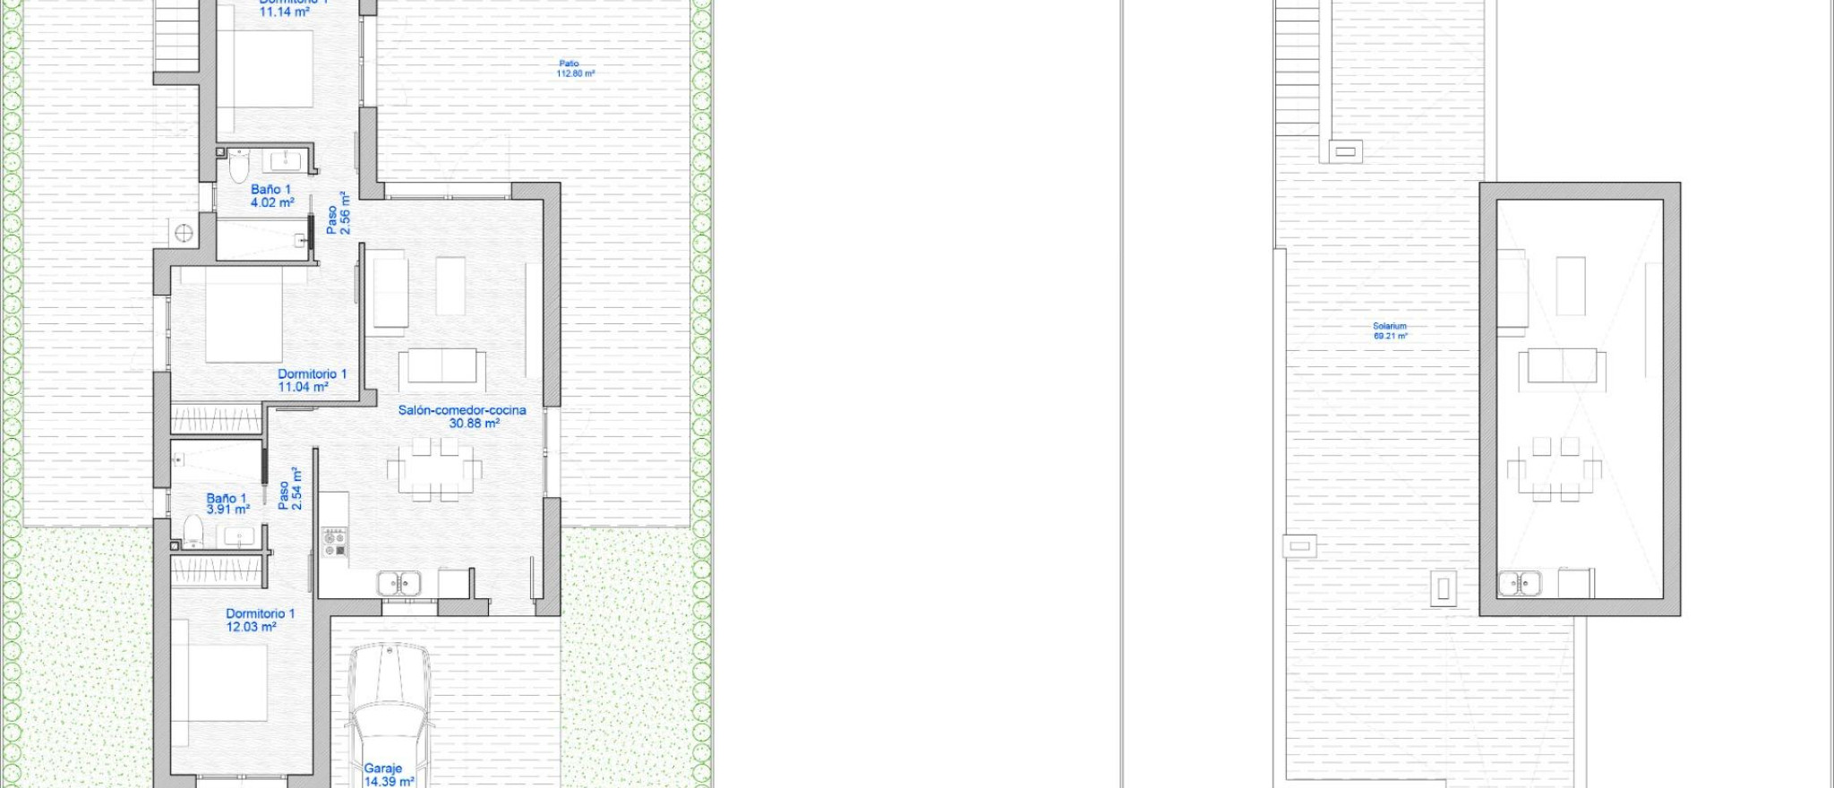This screenshot has width=1834, height=788.
Task: Select the "Paso 2.54 m²" label
Action: click(290, 489)
